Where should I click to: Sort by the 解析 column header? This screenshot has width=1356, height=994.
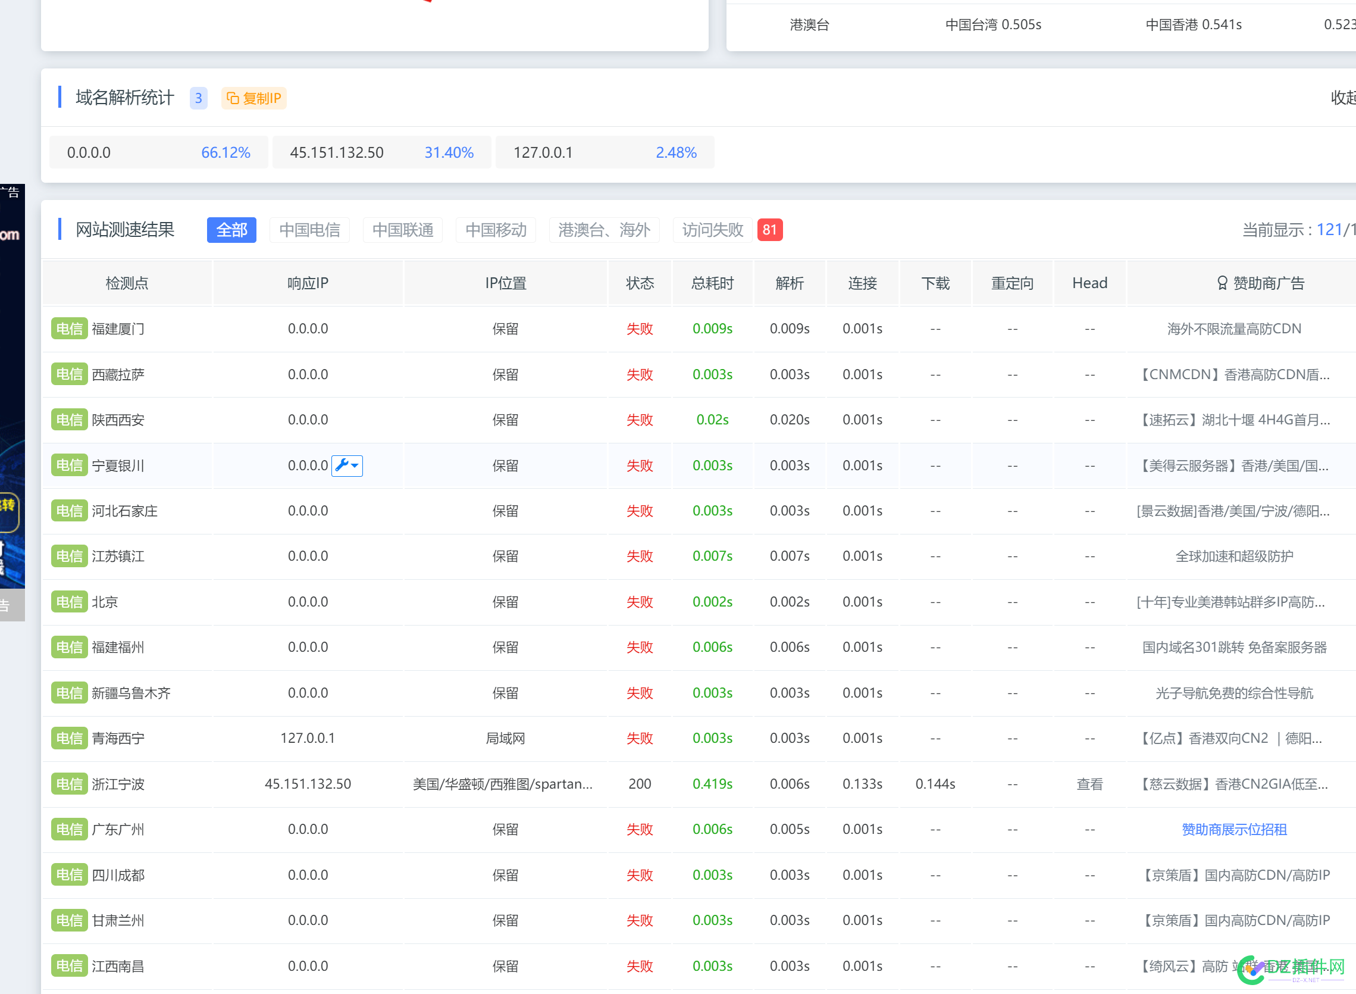pyautogui.click(x=790, y=283)
